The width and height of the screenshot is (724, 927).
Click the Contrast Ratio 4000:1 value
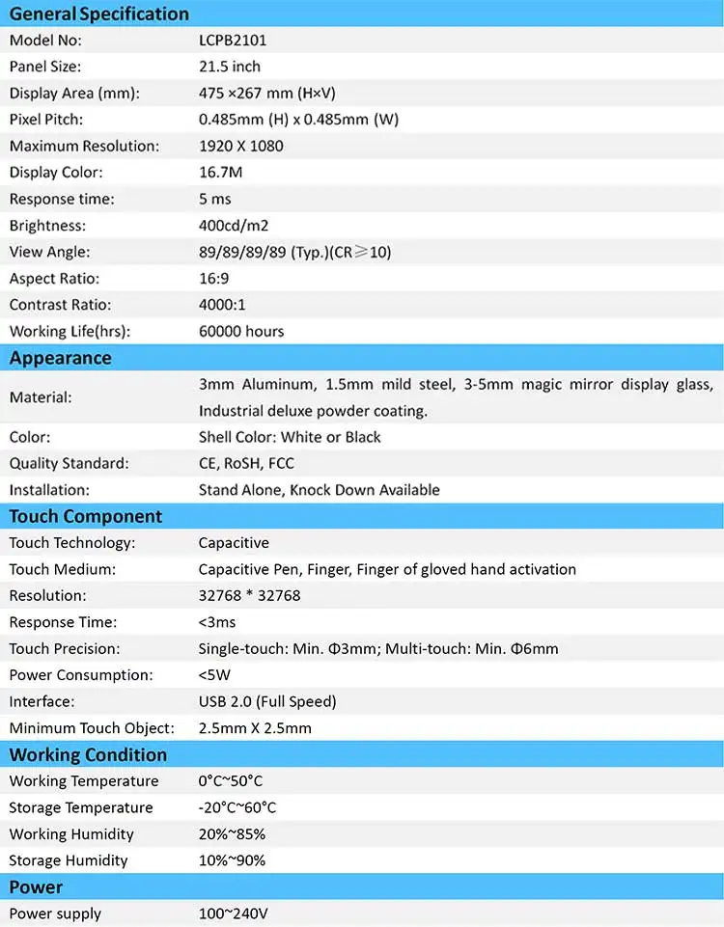(222, 305)
